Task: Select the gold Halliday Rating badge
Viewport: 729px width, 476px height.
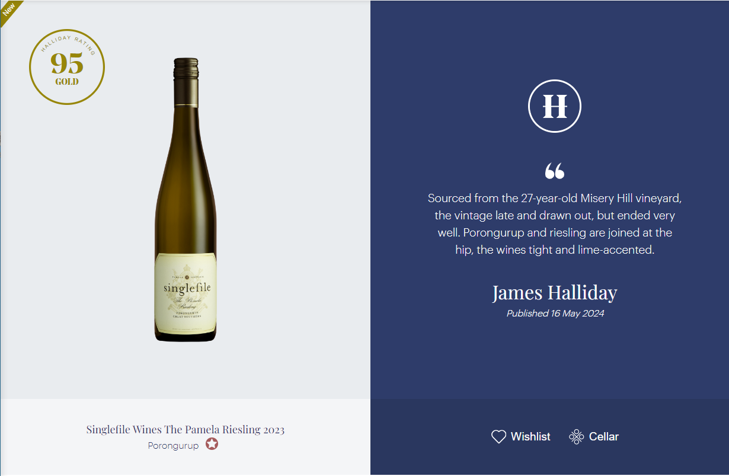Action: (67, 67)
